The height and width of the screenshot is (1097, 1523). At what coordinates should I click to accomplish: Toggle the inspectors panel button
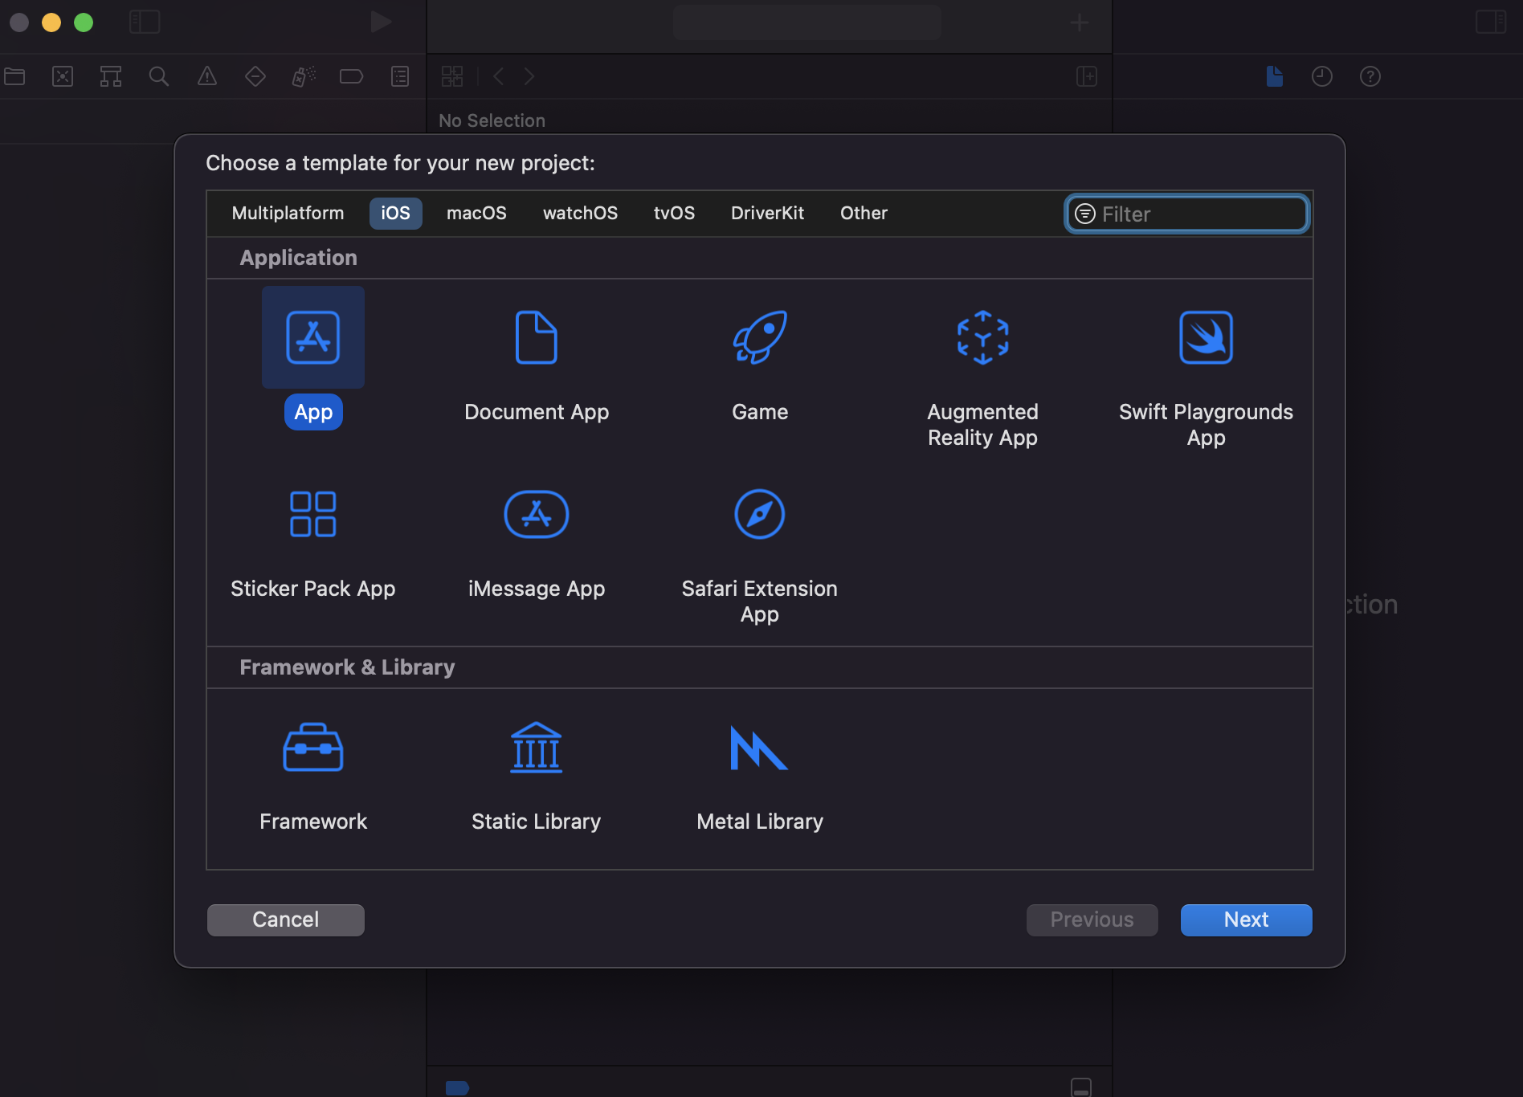click(x=1491, y=22)
